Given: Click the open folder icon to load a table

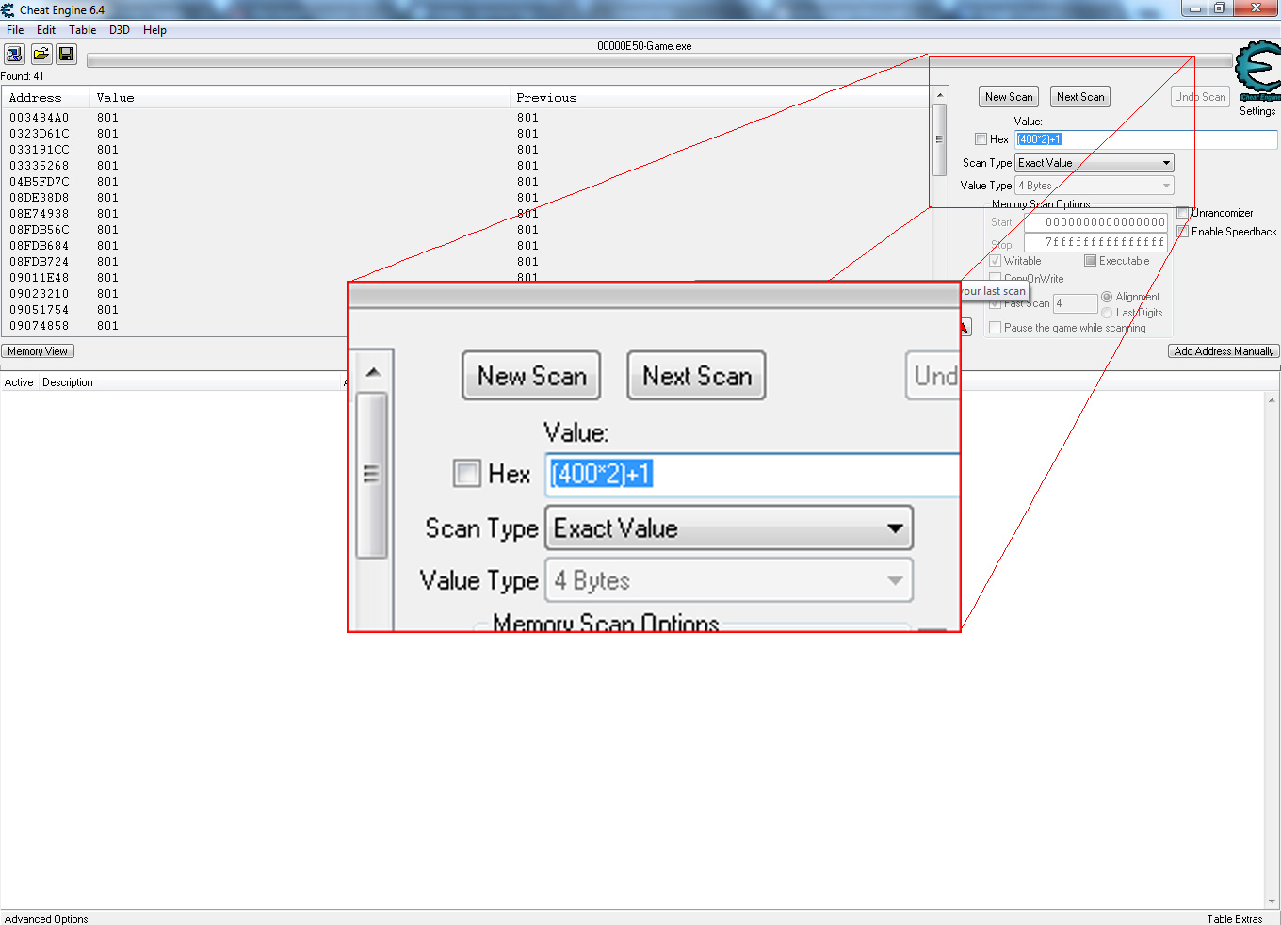Looking at the screenshot, I should click(x=41, y=54).
